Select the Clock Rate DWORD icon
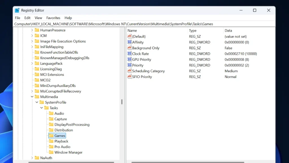 pyautogui.click(x=130, y=53)
